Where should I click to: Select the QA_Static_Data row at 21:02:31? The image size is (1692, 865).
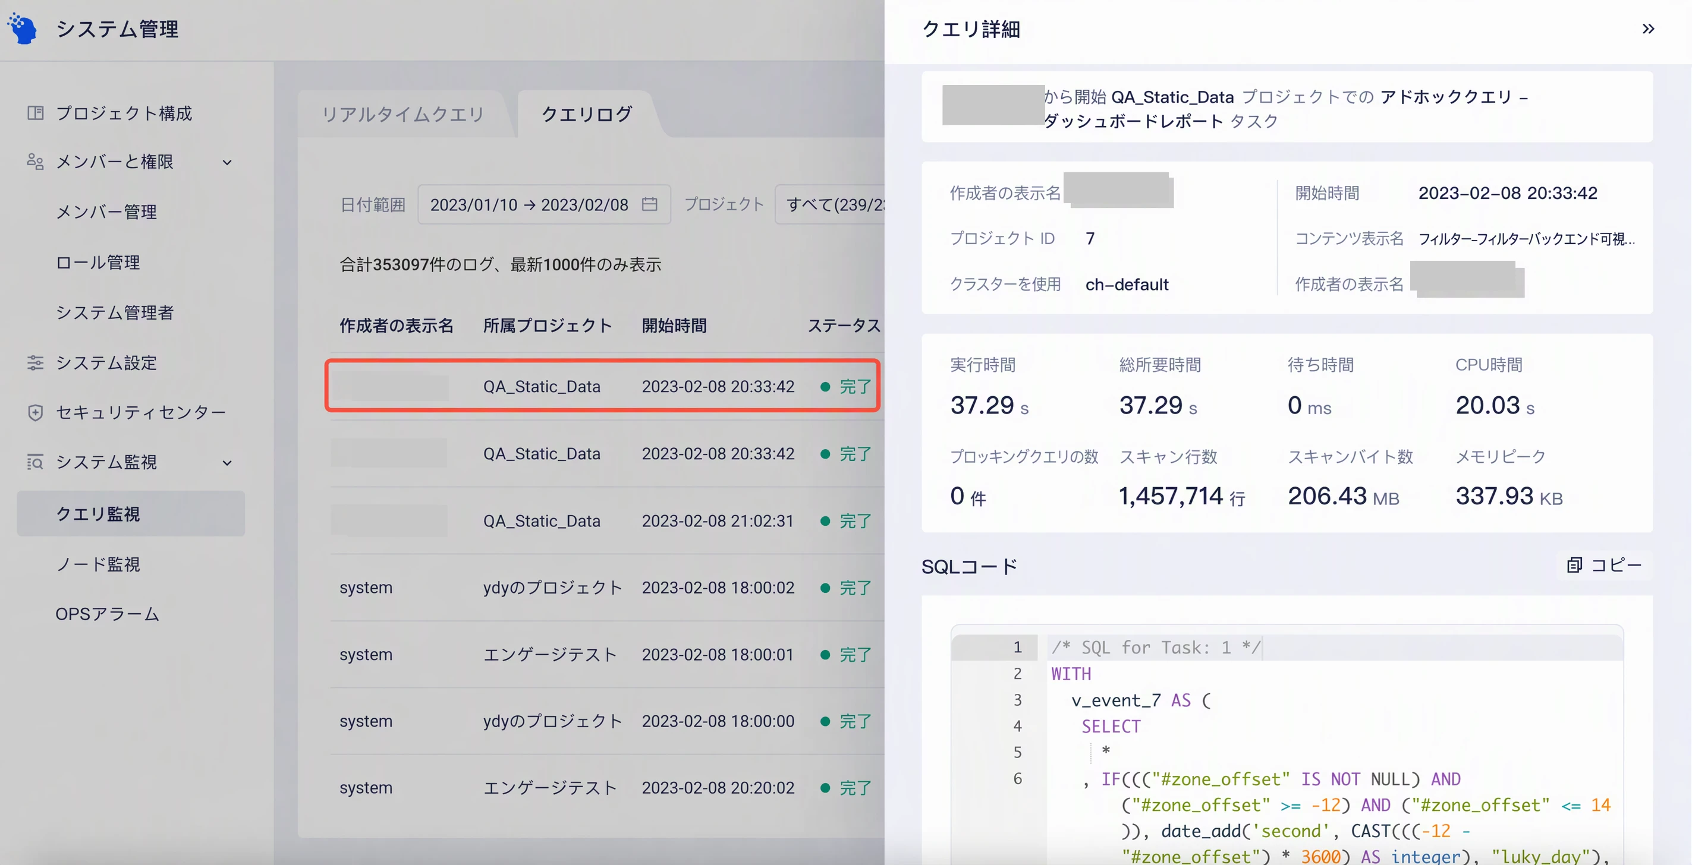[607, 520]
